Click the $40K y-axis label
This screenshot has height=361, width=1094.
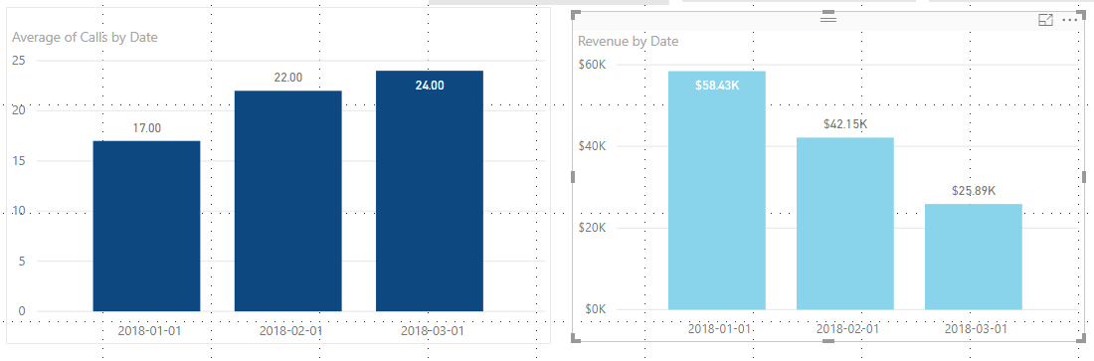[591, 146]
